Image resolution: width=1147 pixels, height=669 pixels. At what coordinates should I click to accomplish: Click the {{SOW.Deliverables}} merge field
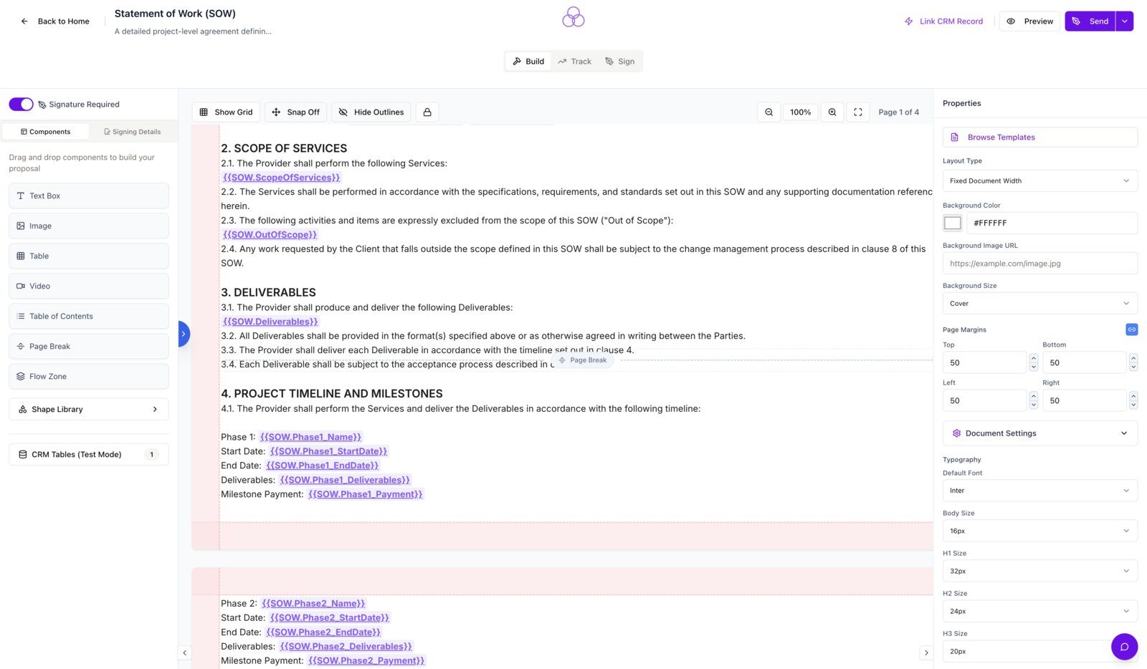[270, 322]
